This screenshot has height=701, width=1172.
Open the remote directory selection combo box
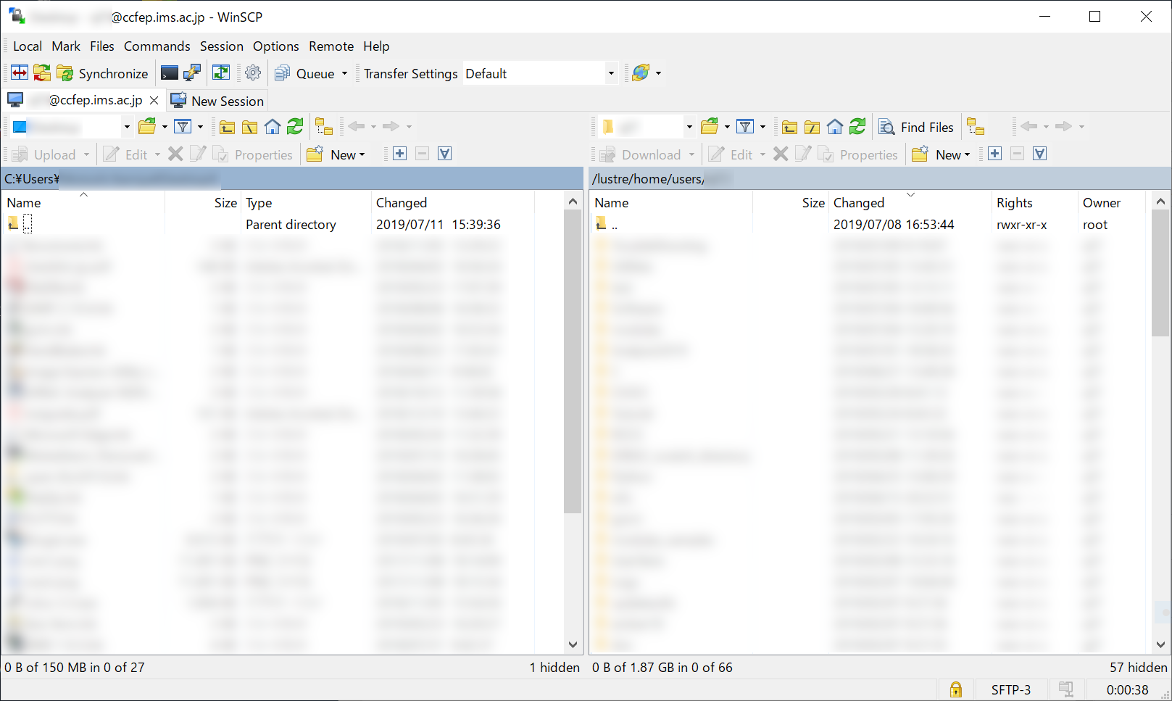pyautogui.click(x=647, y=127)
